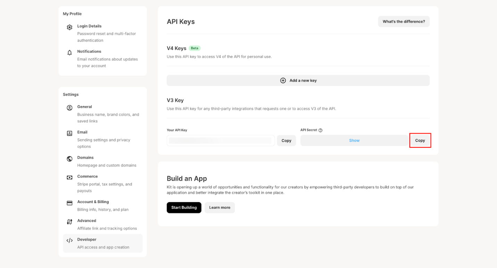The width and height of the screenshot is (497, 268).
Task: Click the plus circle icon for new key
Action: point(283,80)
